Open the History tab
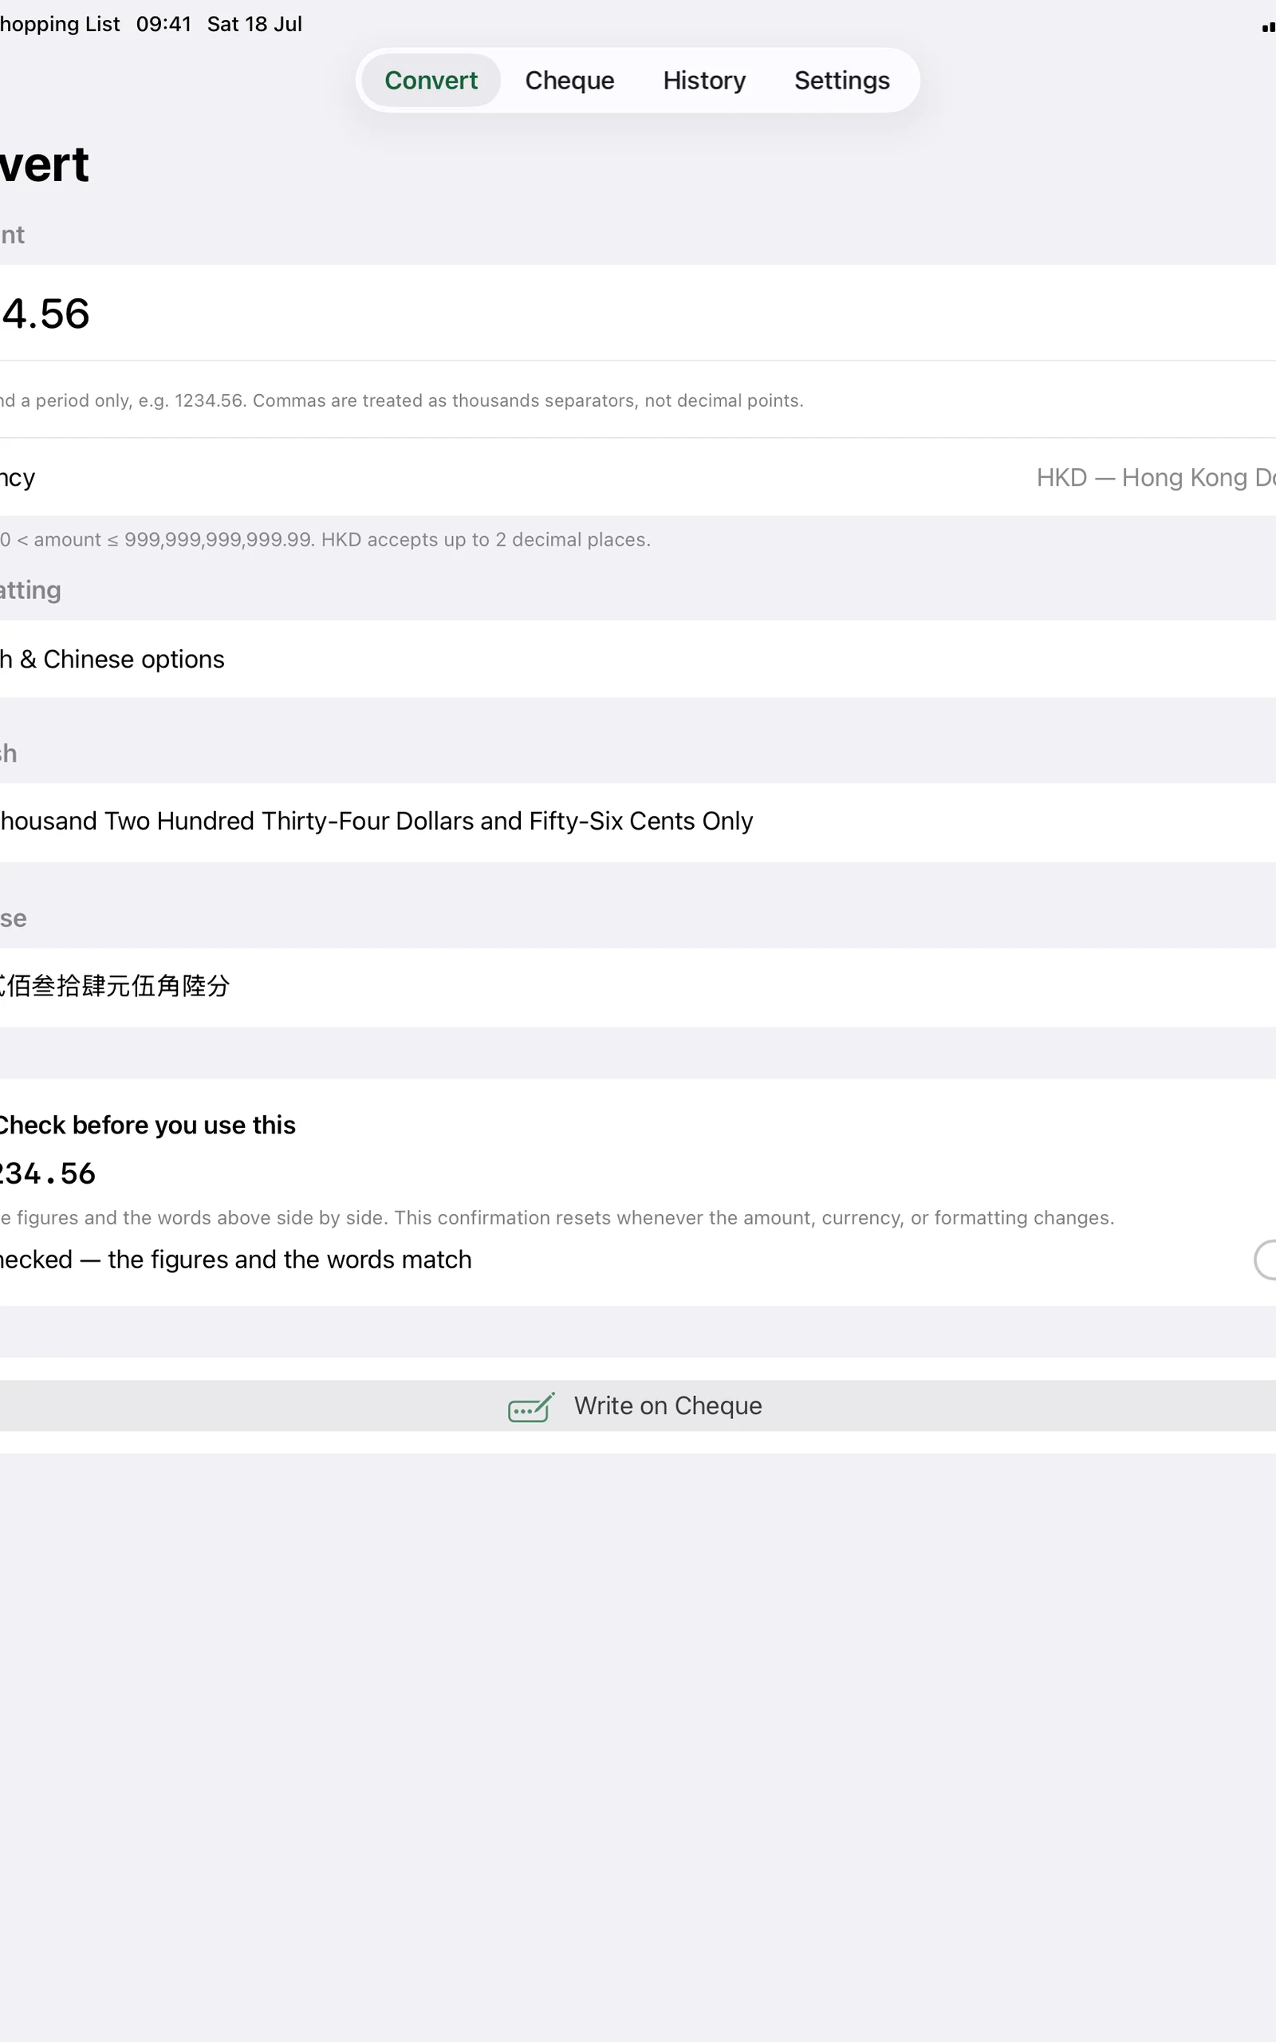 tap(704, 80)
